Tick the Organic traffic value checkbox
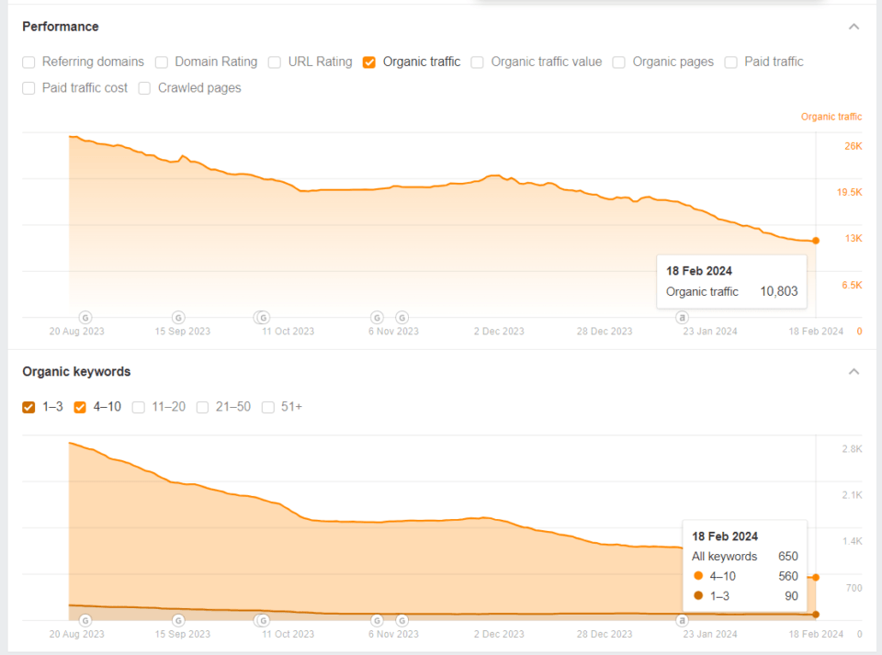Viewport: 882px width, 655px height. click(477, 62)
